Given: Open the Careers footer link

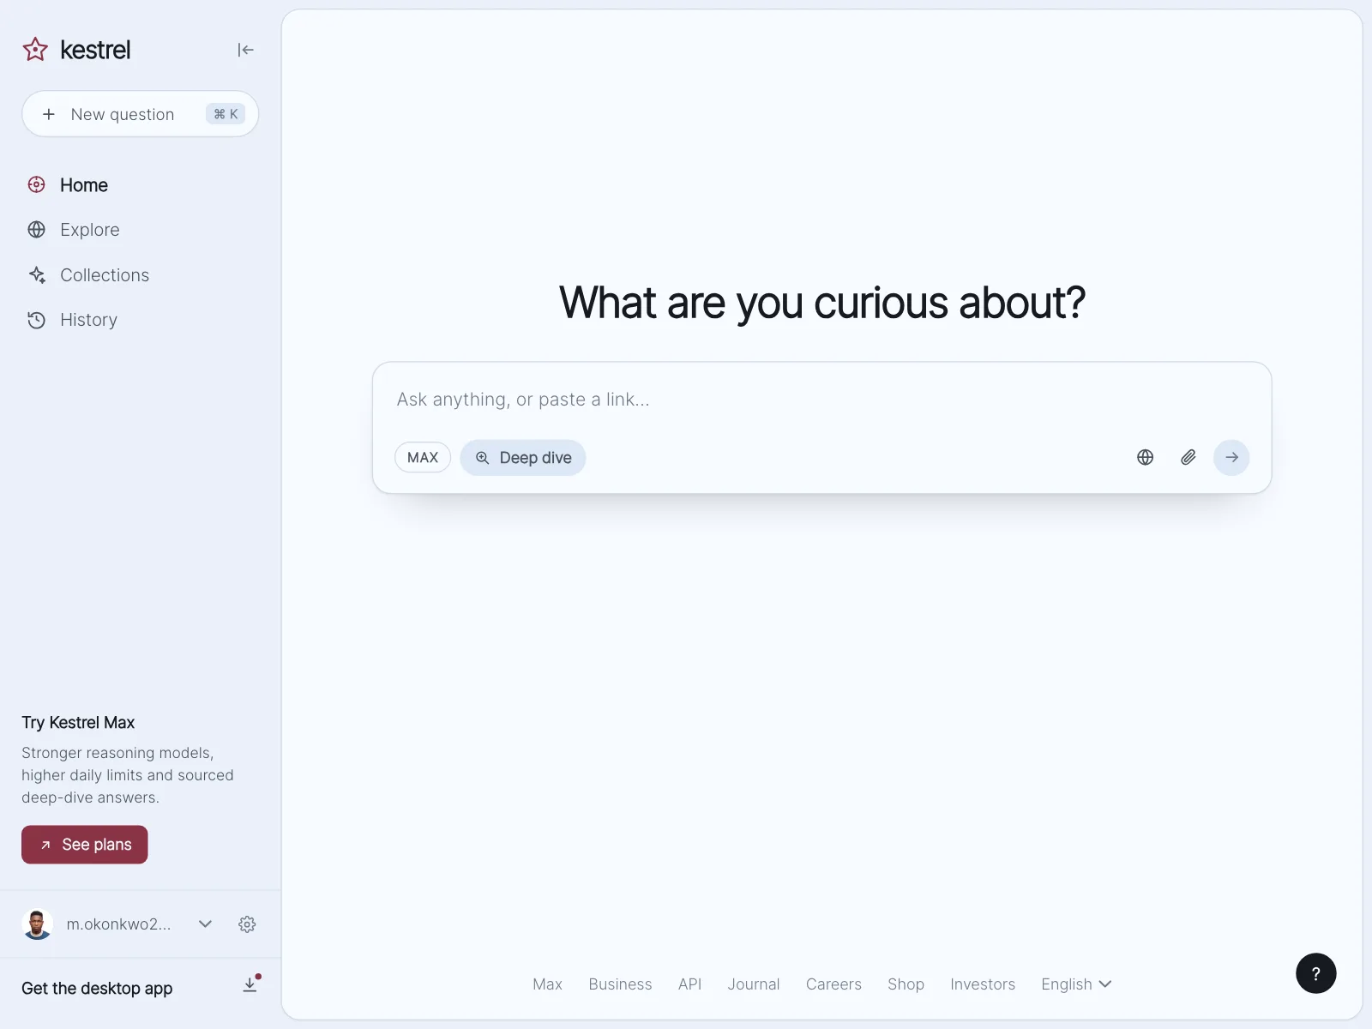Looking at the screenshot, I should click(x=833, y=984).
